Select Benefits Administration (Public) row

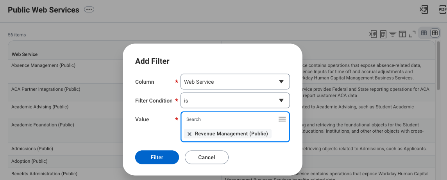click(x=45, y=174)
